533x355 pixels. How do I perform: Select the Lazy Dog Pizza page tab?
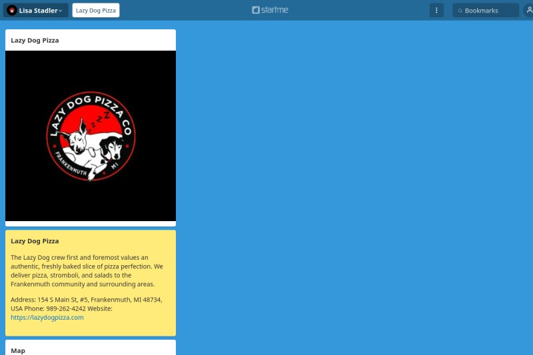click(x=96, y=10)
